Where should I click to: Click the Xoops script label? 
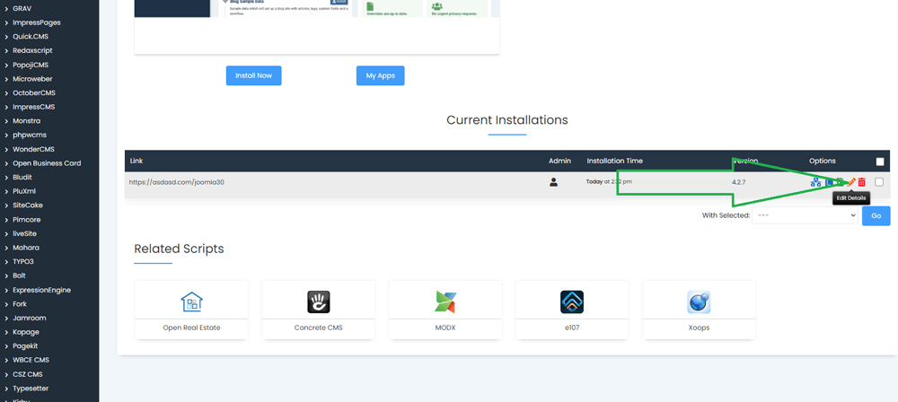(699, 328)
